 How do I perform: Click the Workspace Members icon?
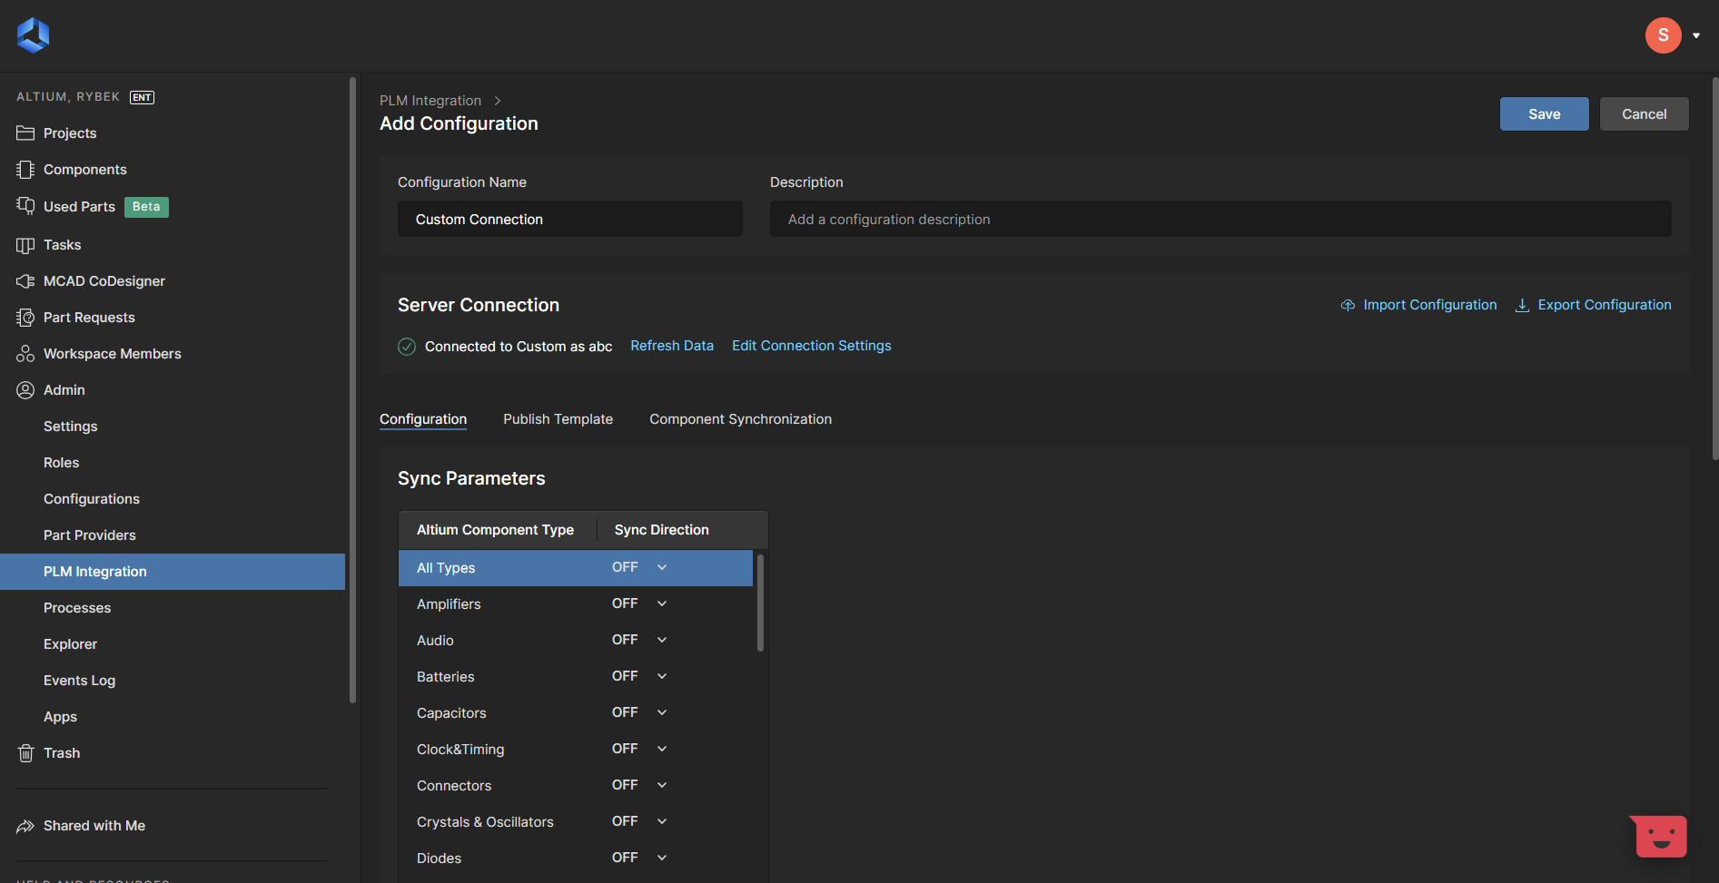(25, 354)
